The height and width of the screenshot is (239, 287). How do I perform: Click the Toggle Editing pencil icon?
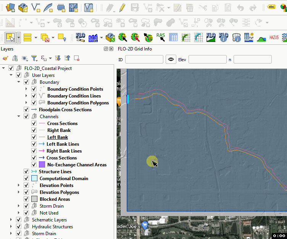(122, 7)
